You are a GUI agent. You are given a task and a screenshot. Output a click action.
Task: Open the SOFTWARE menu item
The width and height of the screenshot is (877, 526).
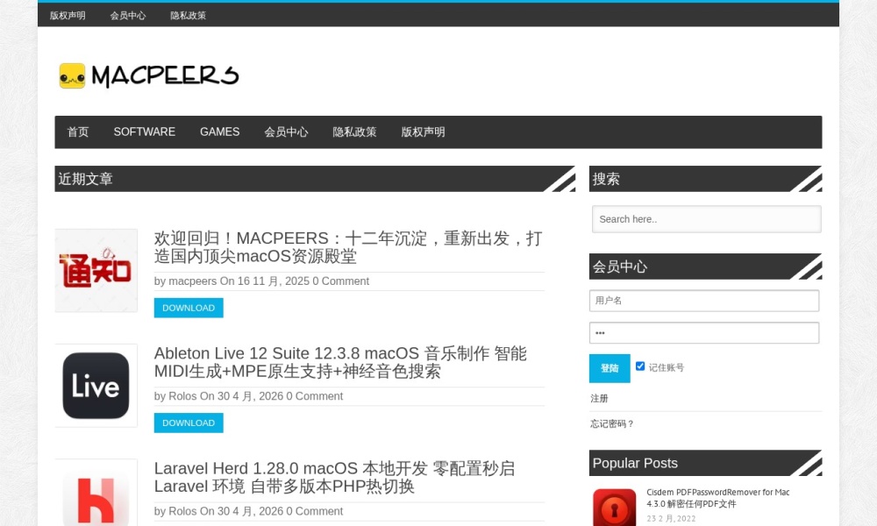click(145, 131)
